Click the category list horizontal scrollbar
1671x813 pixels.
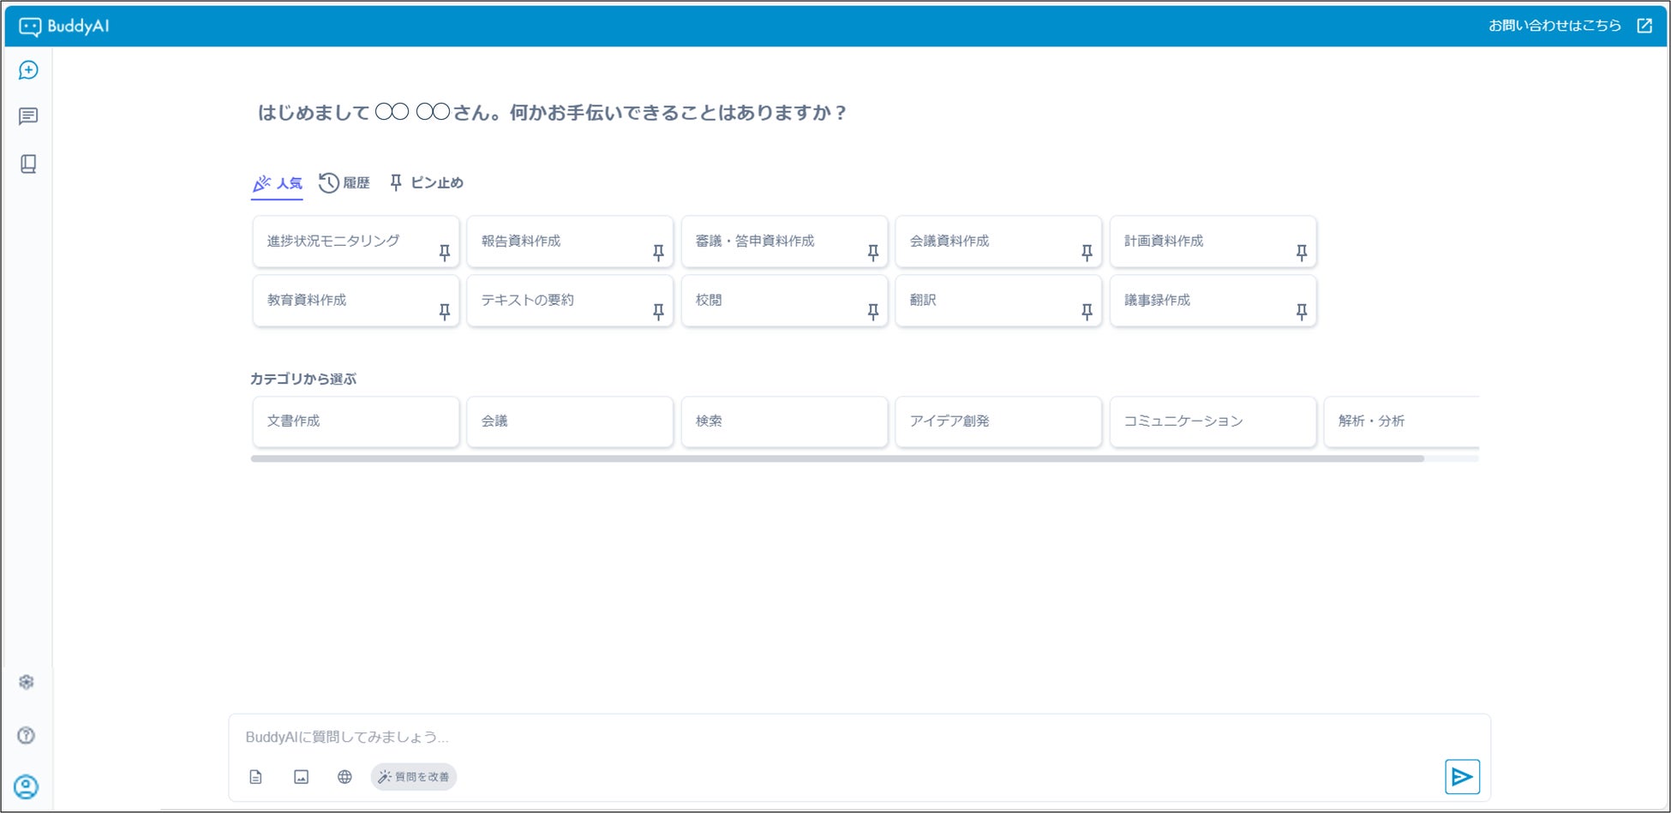click(836, 459)
